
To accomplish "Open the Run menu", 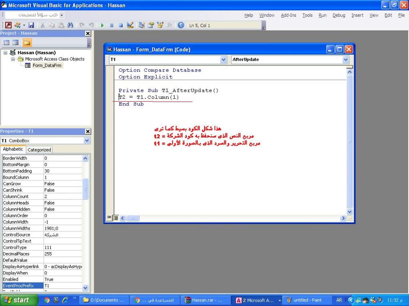I will tap(323, 15).
